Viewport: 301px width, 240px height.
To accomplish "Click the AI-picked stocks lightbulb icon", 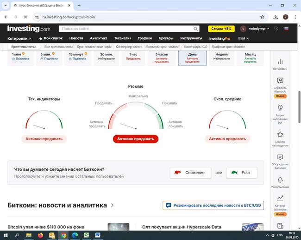I will (x=280, y=108).
